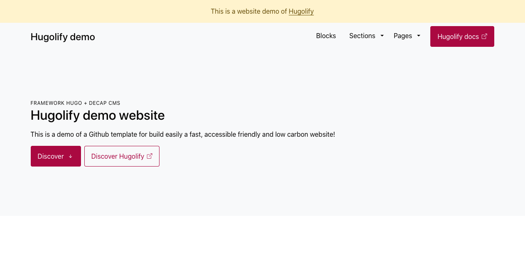Screen dimensions: 525x278
Task: Click the external-link icon beside Discover Hugolify
Action: click(150, 156)
